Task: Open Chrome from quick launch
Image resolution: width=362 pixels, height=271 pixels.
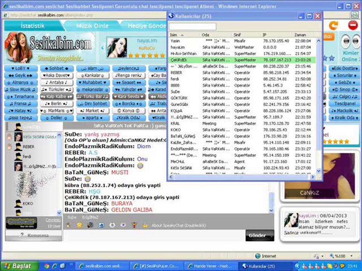Action: (x=47, y=266)
